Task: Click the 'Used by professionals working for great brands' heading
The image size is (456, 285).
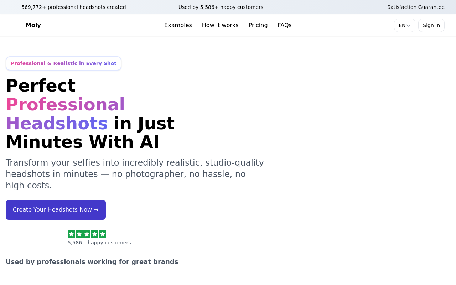Action: [x=92, y=262]
